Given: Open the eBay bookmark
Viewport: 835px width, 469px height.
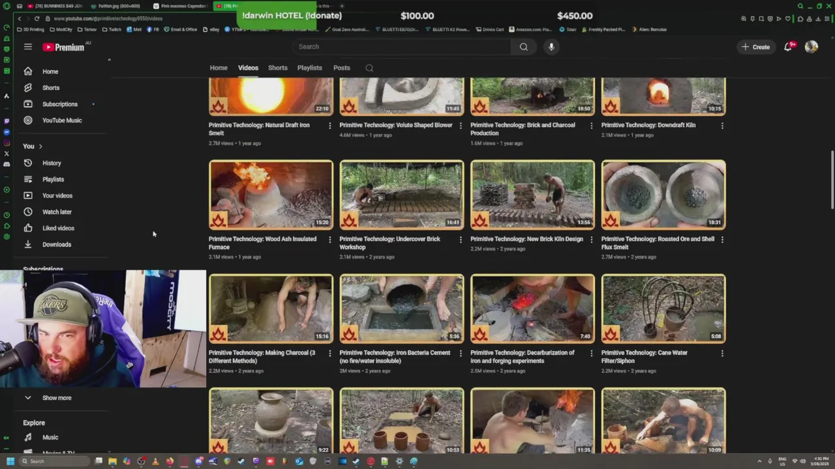Looking at the screenshot, I should (211, 29).
